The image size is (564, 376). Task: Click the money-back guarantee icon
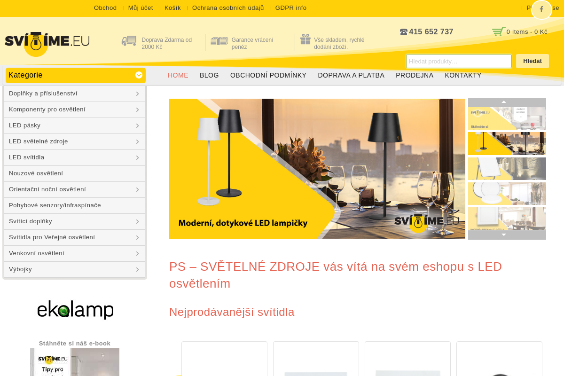point(219,41)
